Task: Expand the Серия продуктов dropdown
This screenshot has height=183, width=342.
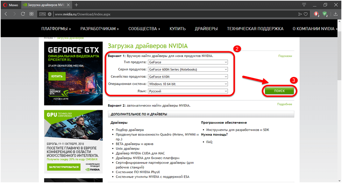Action: [188, 70]
